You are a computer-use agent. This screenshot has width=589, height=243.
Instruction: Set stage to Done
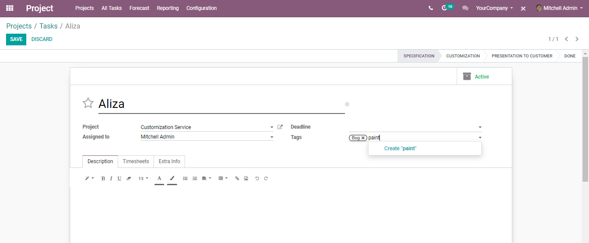(x=570, y=56)
